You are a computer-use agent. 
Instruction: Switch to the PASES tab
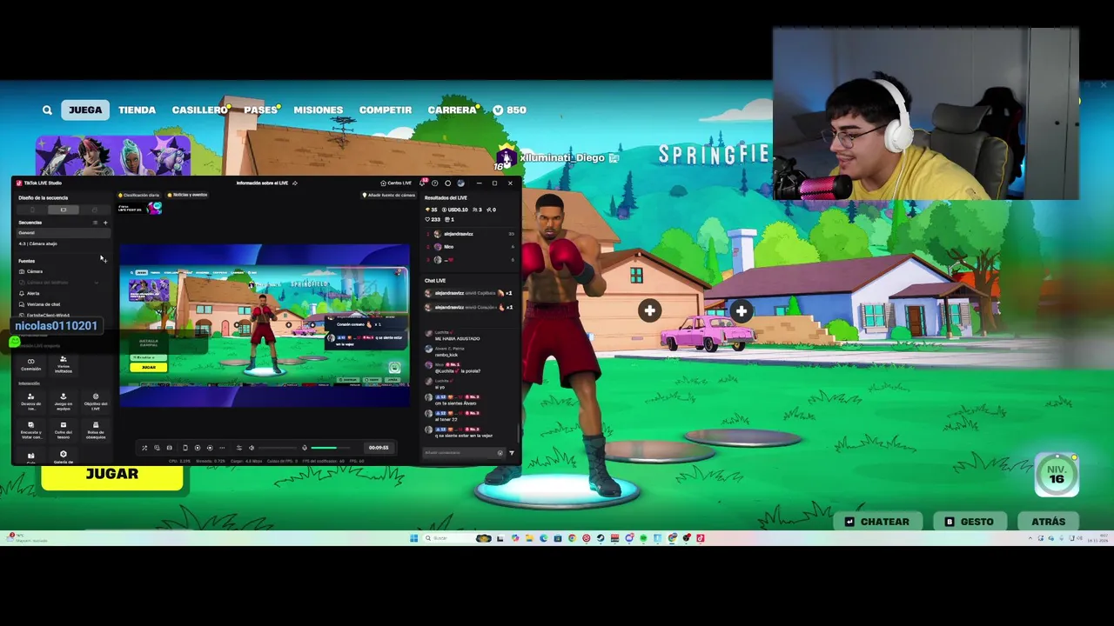pos(260,110)
